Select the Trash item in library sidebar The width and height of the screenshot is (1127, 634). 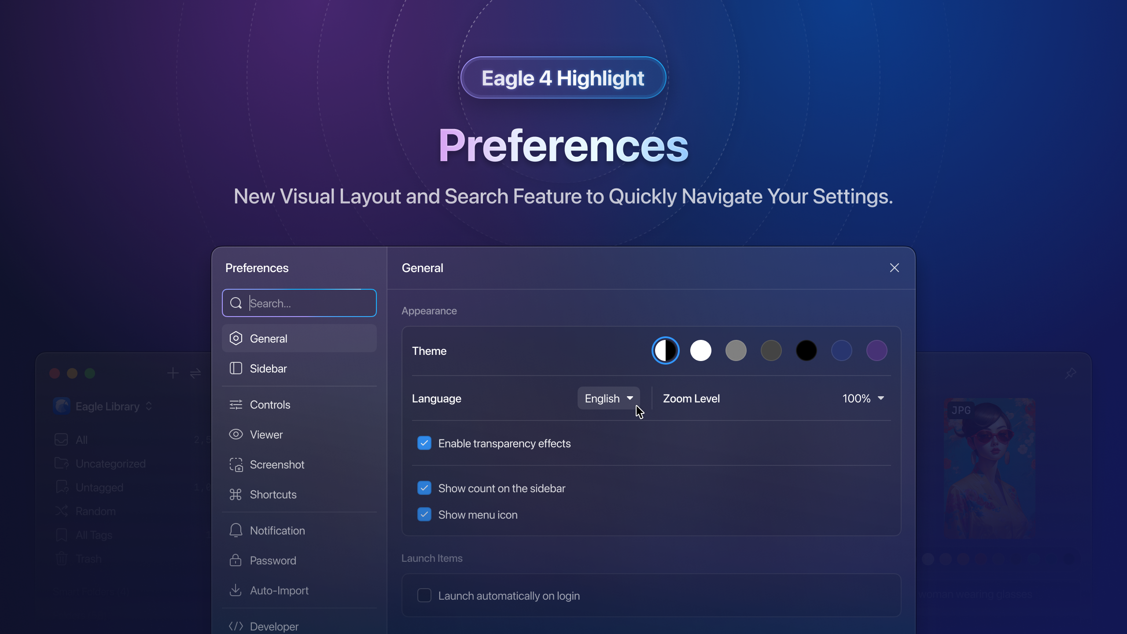tap(88, 558)
